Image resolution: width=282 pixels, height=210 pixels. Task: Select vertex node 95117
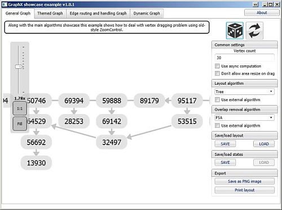(x=187, y=100)
